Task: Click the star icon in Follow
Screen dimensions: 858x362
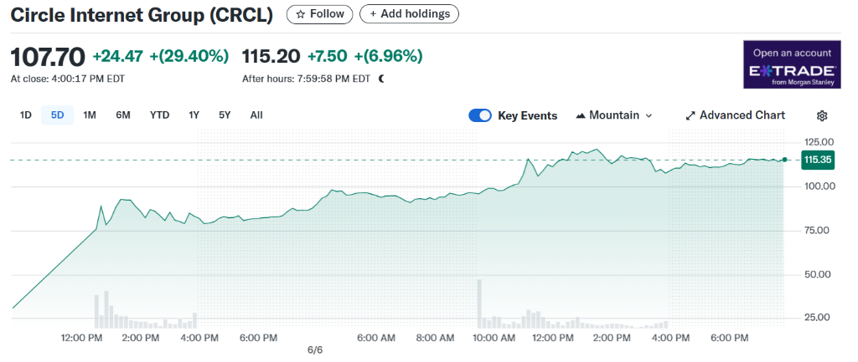Action: [x=301, y=14]
